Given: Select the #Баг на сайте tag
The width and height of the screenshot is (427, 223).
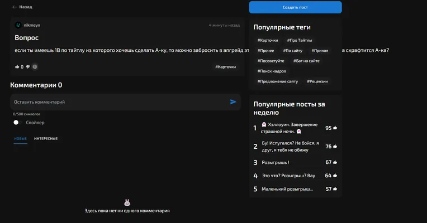Looking at the screenshot, I should 306,61.
